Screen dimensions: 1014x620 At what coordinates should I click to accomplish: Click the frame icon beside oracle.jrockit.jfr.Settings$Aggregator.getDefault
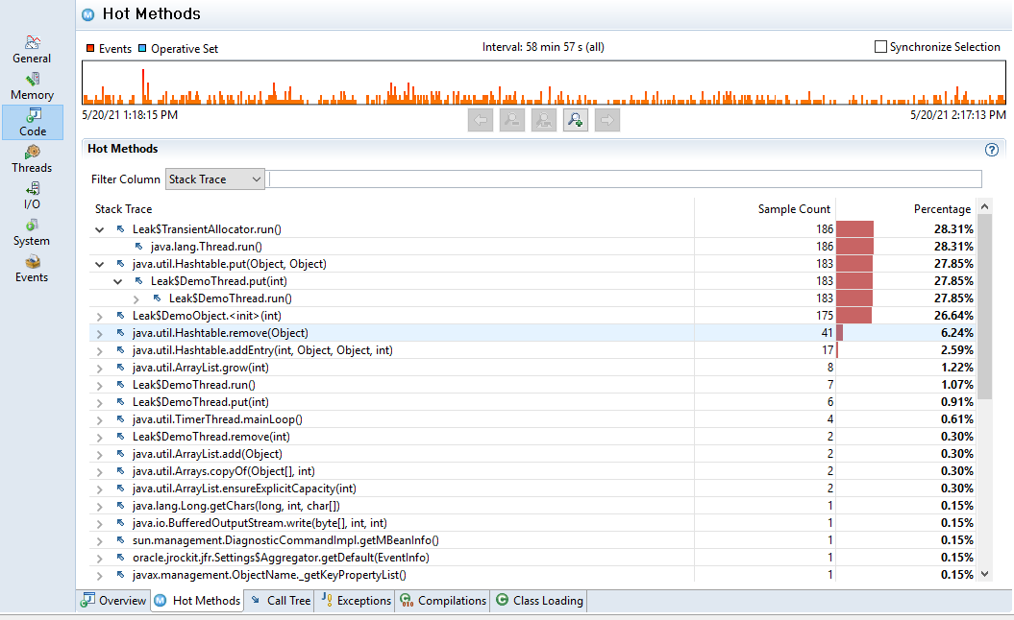(x=121, y=558)
